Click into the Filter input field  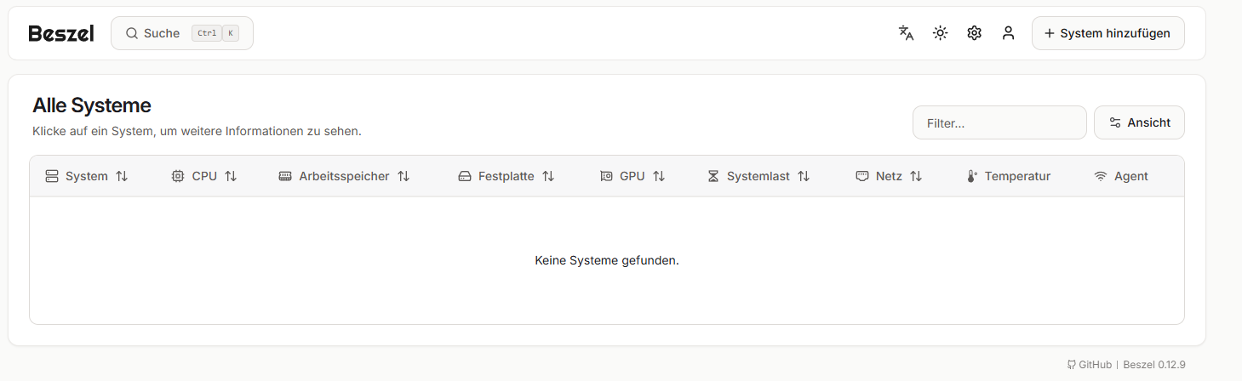click(999, 122)
